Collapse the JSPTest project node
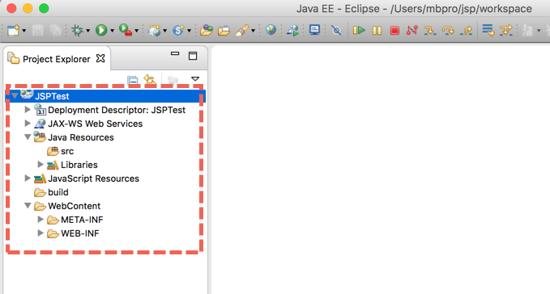 coord(15,95)
